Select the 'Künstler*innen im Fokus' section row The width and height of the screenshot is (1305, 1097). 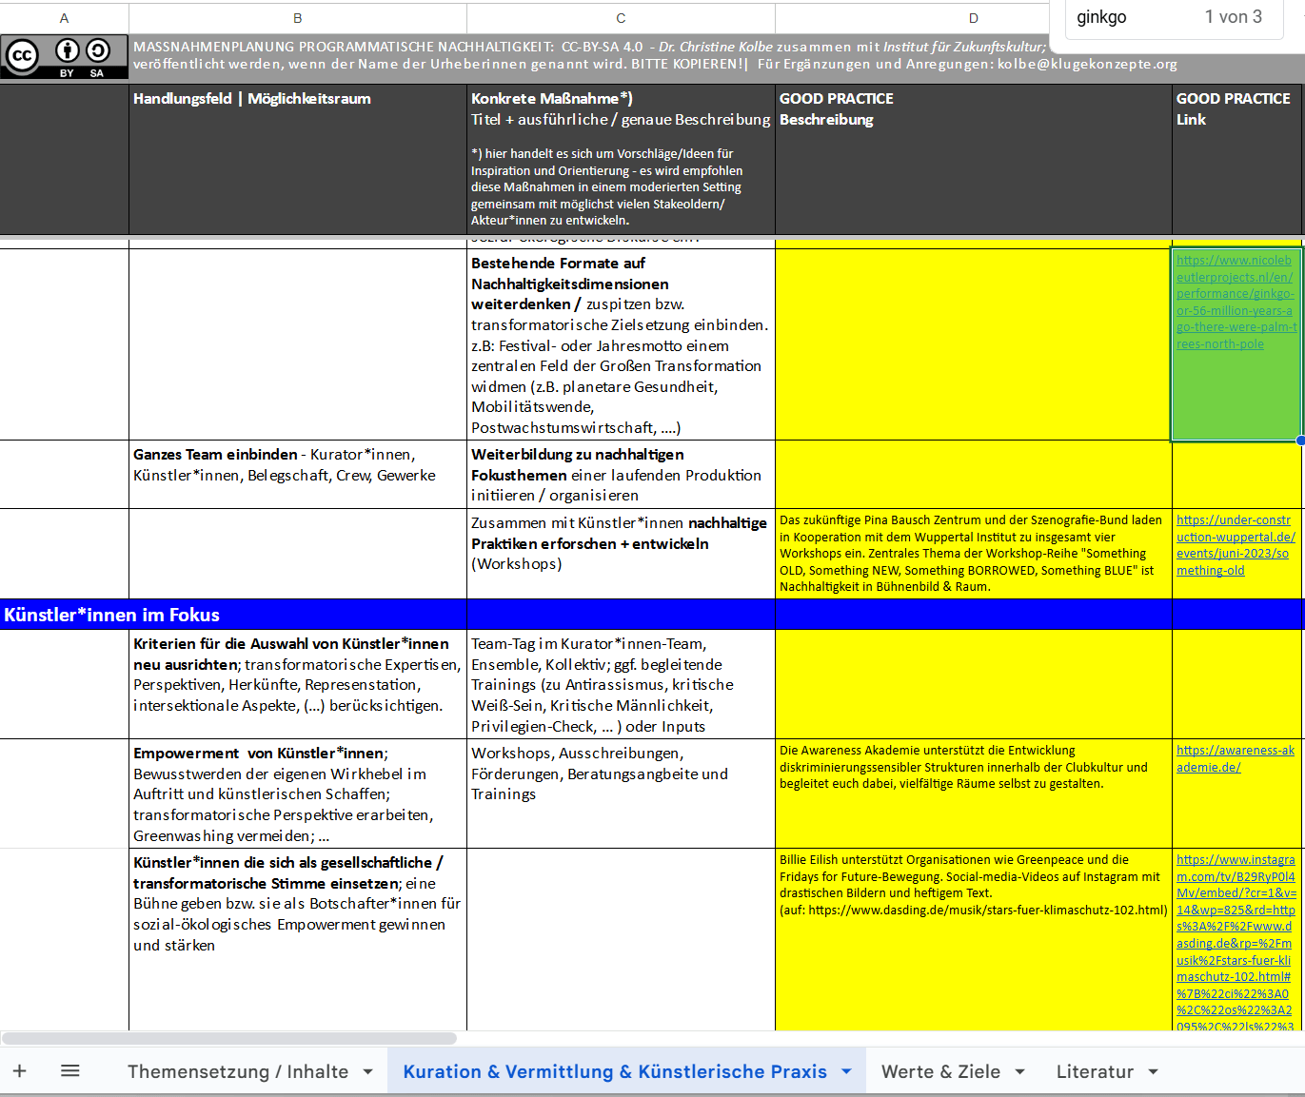652,615
